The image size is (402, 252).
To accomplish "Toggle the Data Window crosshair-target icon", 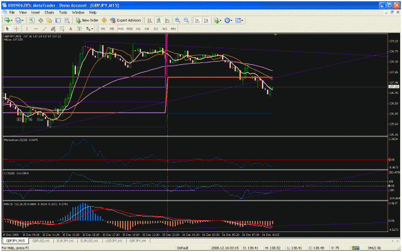I will 41,21.
